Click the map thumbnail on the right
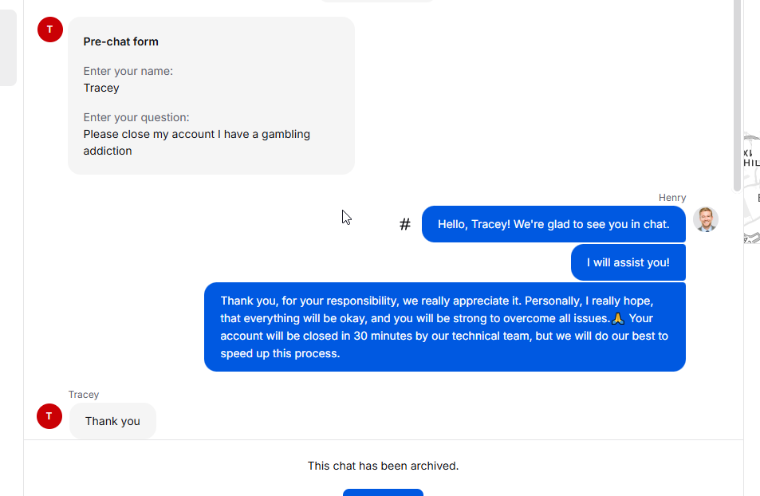Image resolution: width=760 pixels, height=496 pixels. point(752,187)
